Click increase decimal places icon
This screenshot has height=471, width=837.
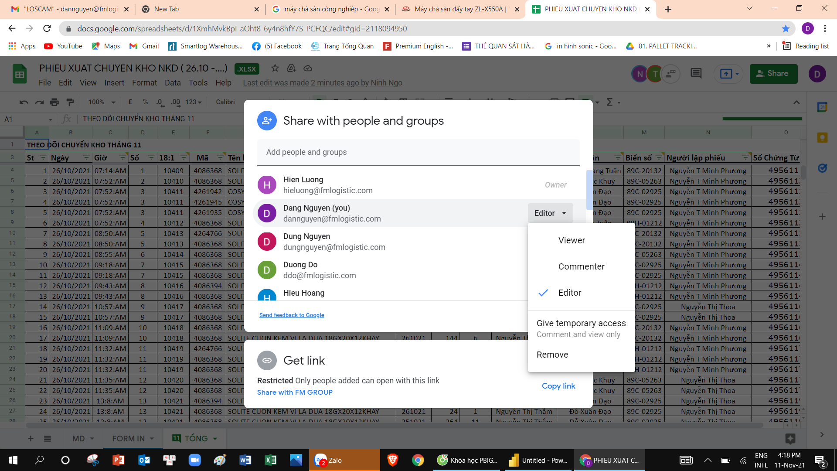pos(176,102)
